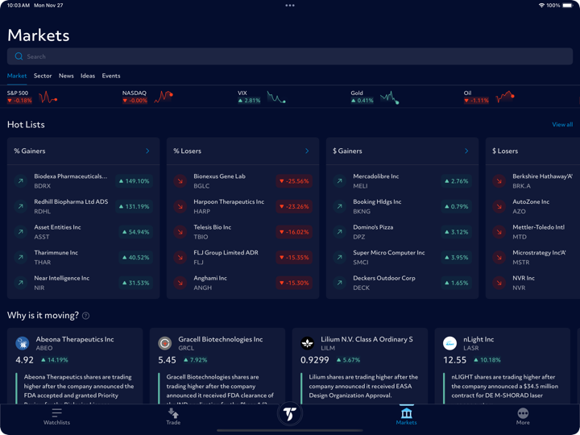Open the Events tab
Image resolution: width=580 pixels, height=435 pixels.
(x=111, y=76)
